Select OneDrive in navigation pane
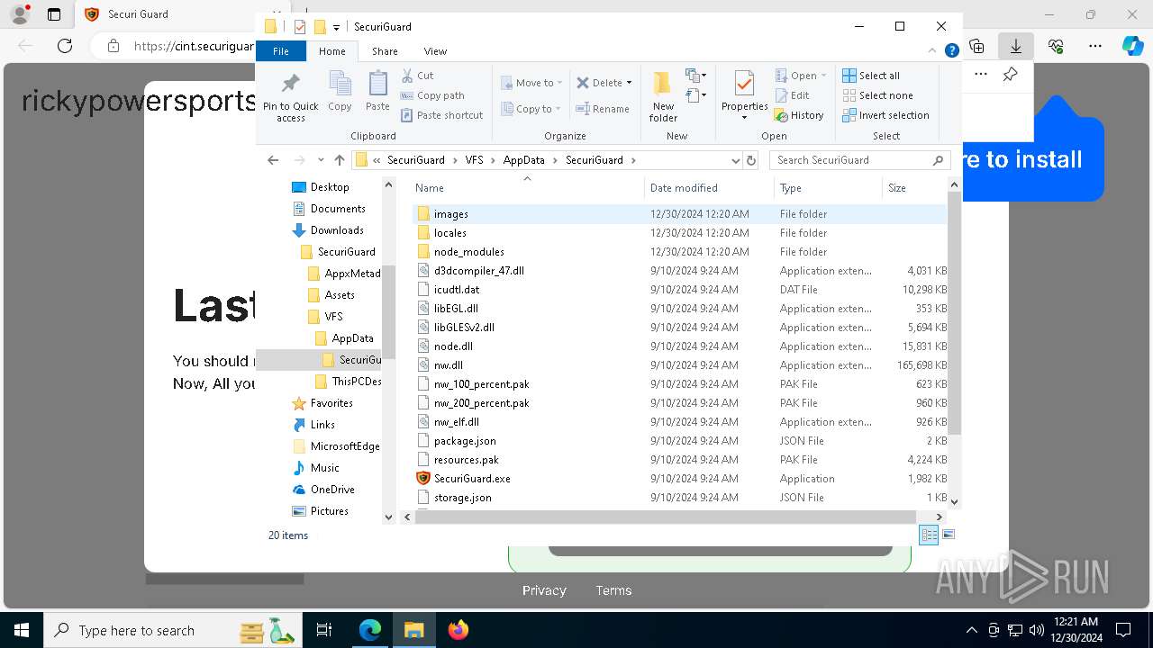1153x648 pixels. pos(332,490)
